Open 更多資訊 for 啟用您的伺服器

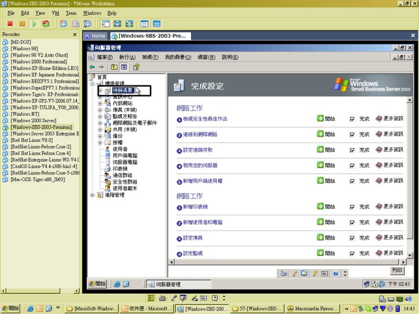pyautogui.click(x=390, y=165)
